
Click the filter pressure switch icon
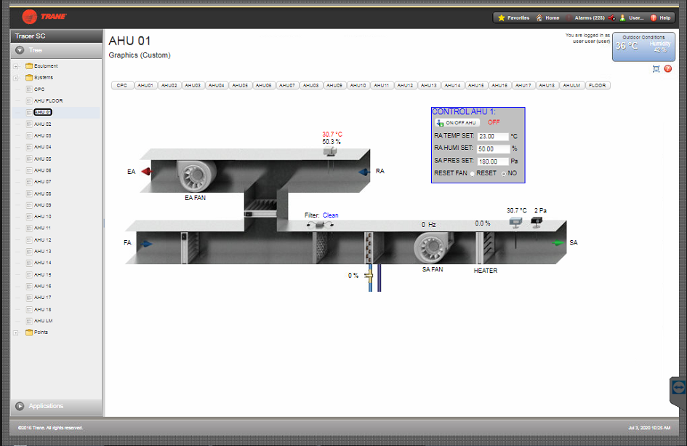(320, 225)
